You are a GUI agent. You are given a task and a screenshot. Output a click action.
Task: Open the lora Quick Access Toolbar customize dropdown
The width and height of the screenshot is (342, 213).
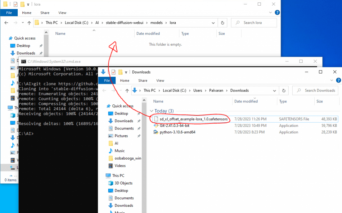coord(28,4)
